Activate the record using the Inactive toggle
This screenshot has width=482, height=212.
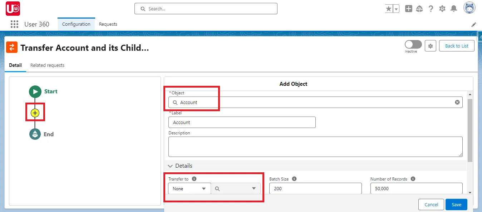click(413, 44)
